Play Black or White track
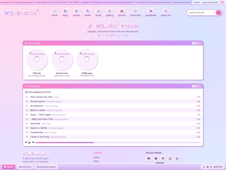 click(113, 110)
